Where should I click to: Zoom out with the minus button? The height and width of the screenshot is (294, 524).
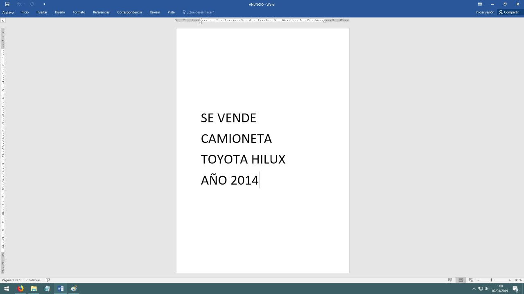coord(478,280)
